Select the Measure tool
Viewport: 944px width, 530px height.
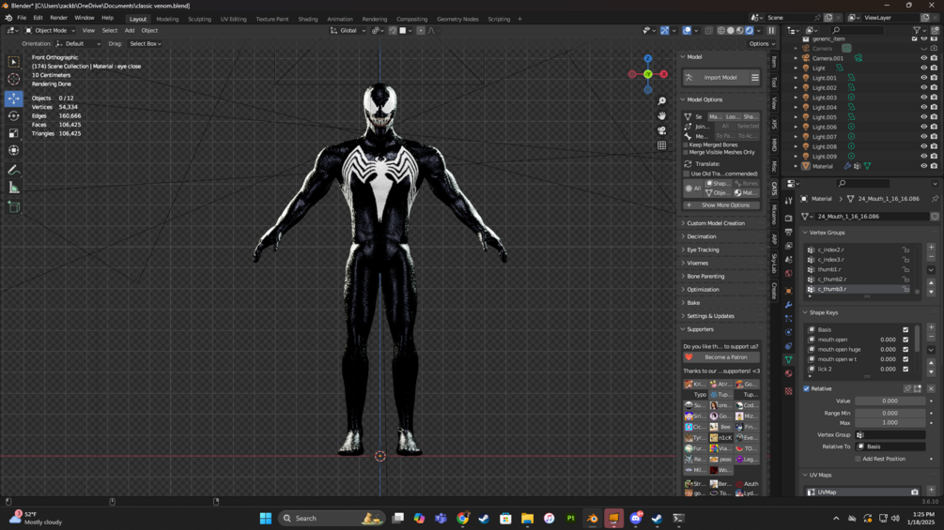click(13, 188)
